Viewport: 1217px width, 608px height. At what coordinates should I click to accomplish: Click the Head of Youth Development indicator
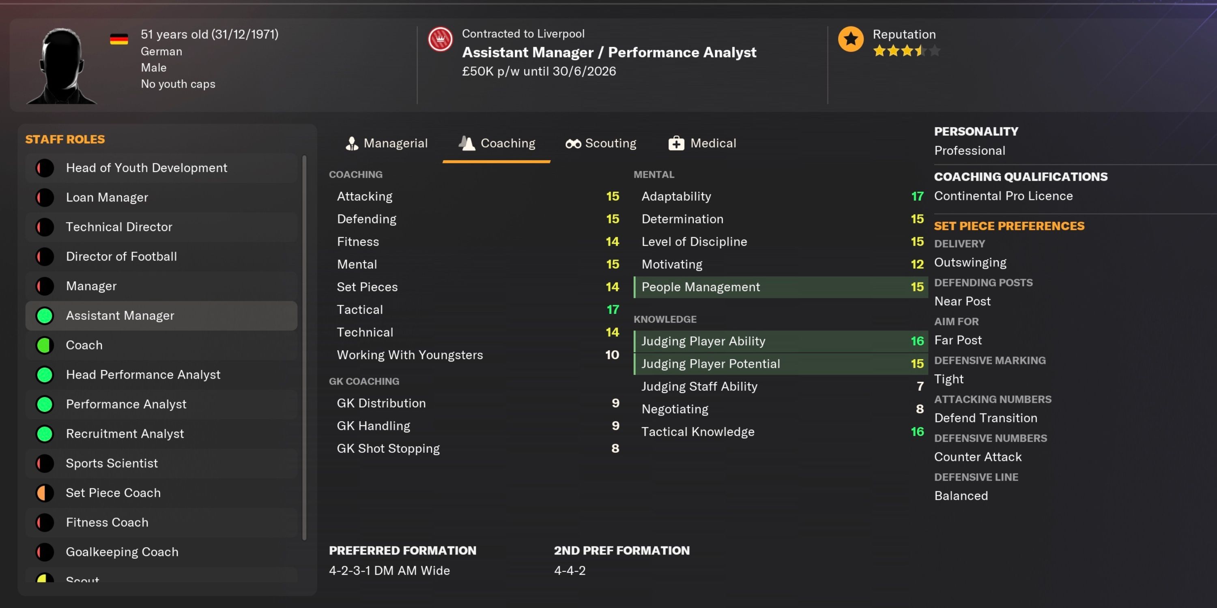[45, 168]
